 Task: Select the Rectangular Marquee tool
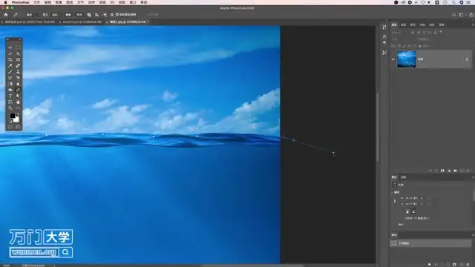(x=18, y=47)
